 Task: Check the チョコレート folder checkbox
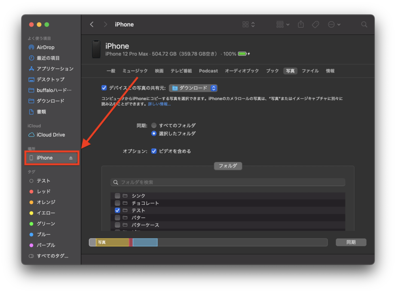click(118, 203)
